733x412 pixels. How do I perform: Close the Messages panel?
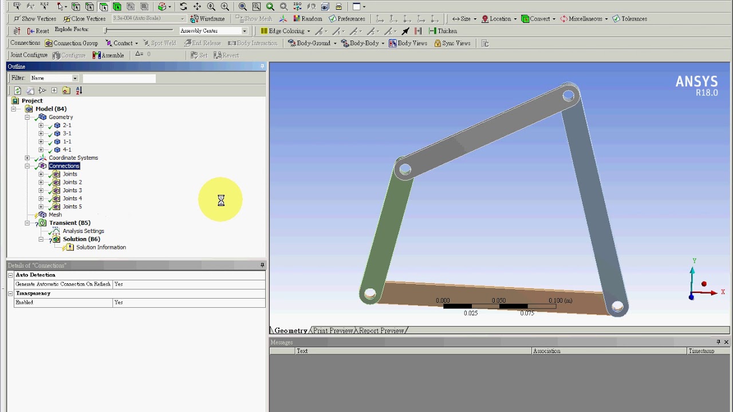click(726, 342)
